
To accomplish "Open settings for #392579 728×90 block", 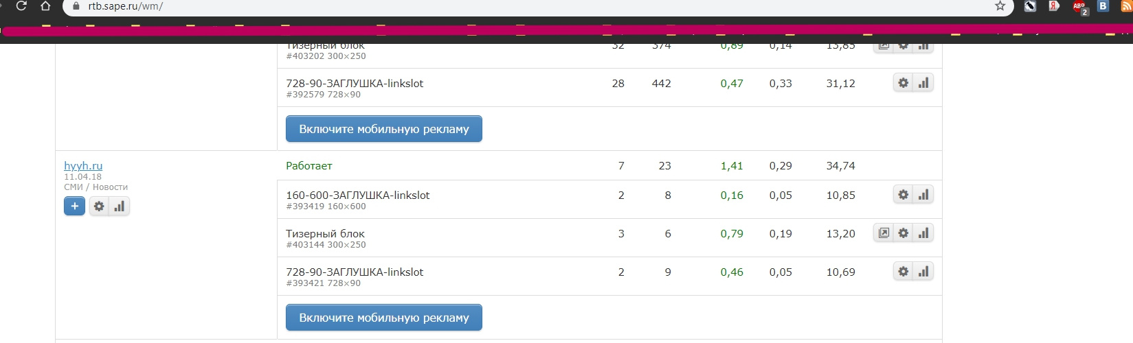I will coord(903,83).
